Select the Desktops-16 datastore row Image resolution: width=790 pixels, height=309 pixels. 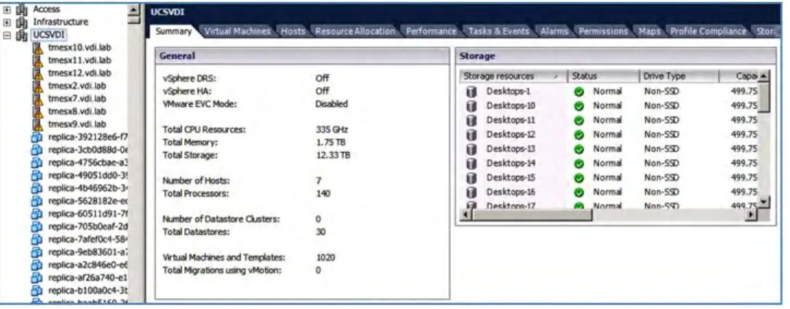(610, 192)
